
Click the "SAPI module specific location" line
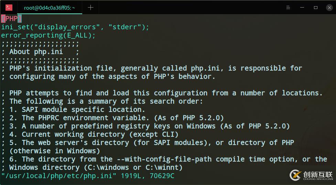(83, 110)
